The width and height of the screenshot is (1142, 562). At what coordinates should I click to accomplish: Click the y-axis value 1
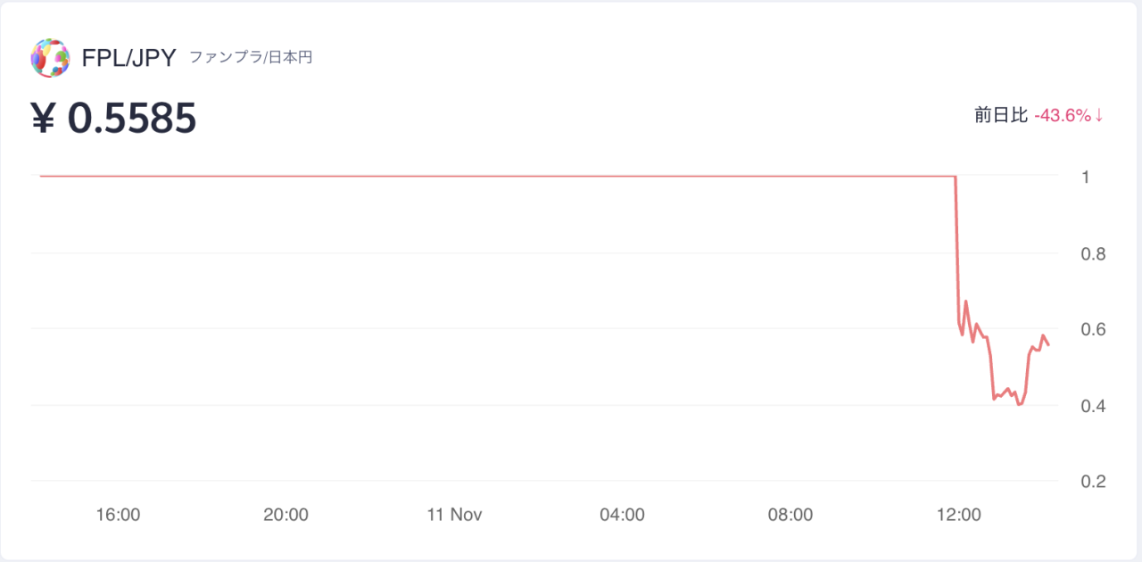[x=1086, y=178]
